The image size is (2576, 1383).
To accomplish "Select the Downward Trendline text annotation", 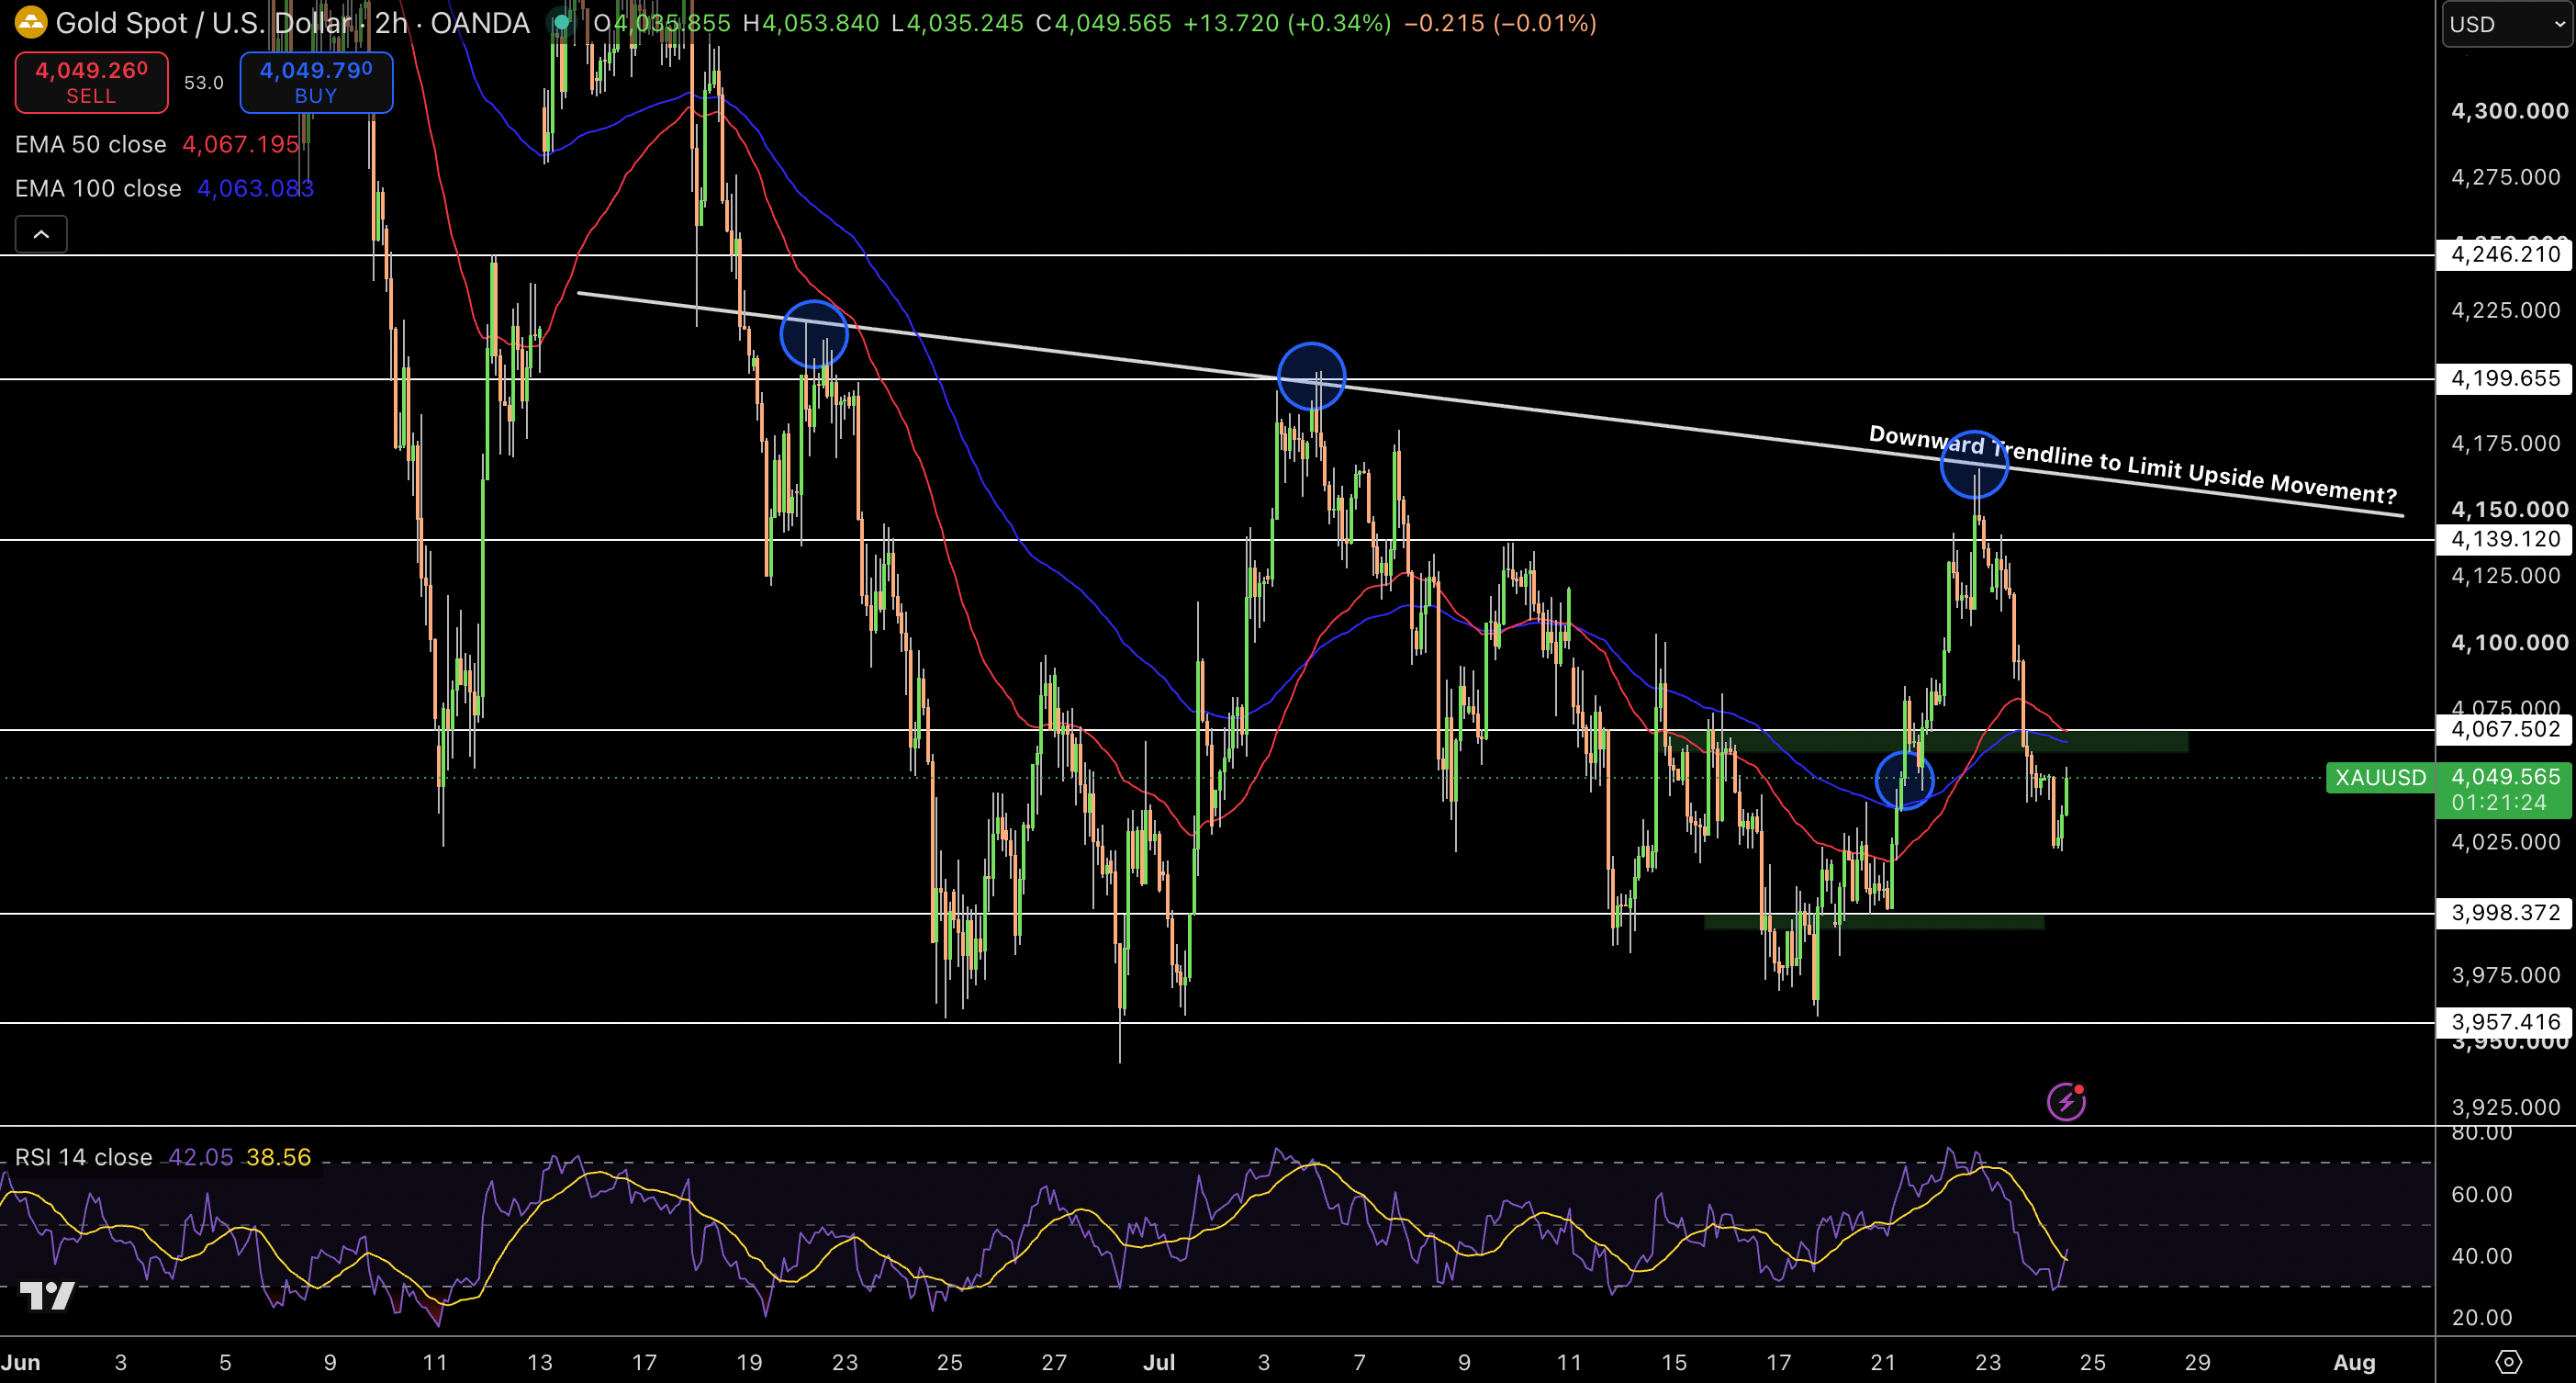I will click(x=2133, y=465).
